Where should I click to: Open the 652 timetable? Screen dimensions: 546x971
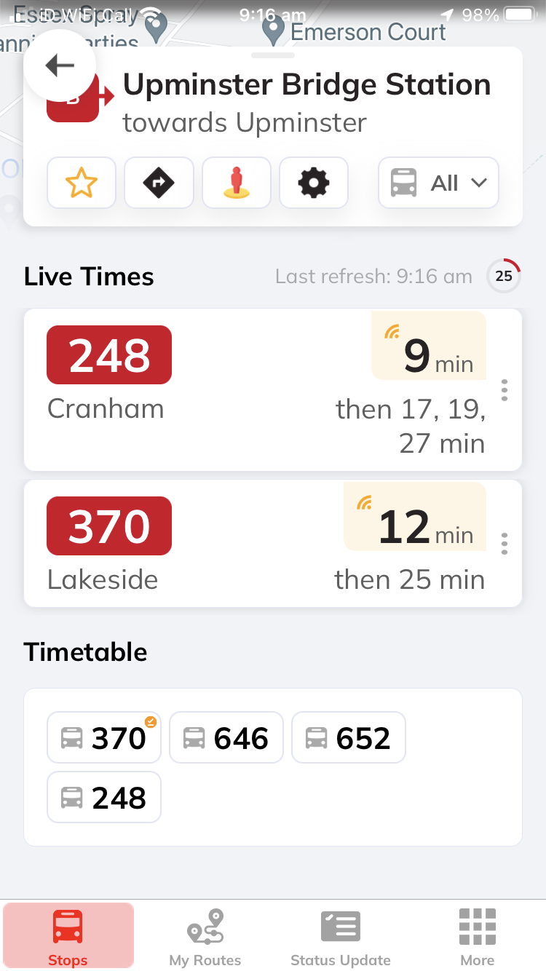coord(349,737)
